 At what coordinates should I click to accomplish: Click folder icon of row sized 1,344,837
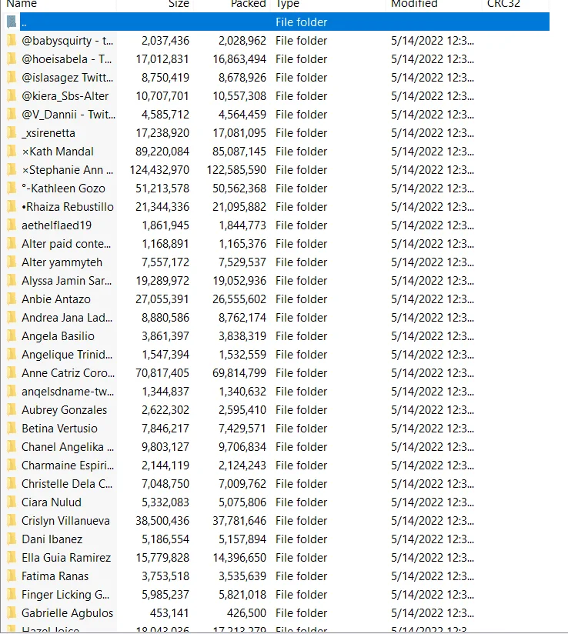12,392
